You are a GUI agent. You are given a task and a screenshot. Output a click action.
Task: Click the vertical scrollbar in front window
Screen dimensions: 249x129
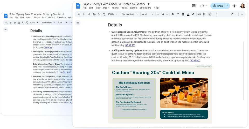243,71
